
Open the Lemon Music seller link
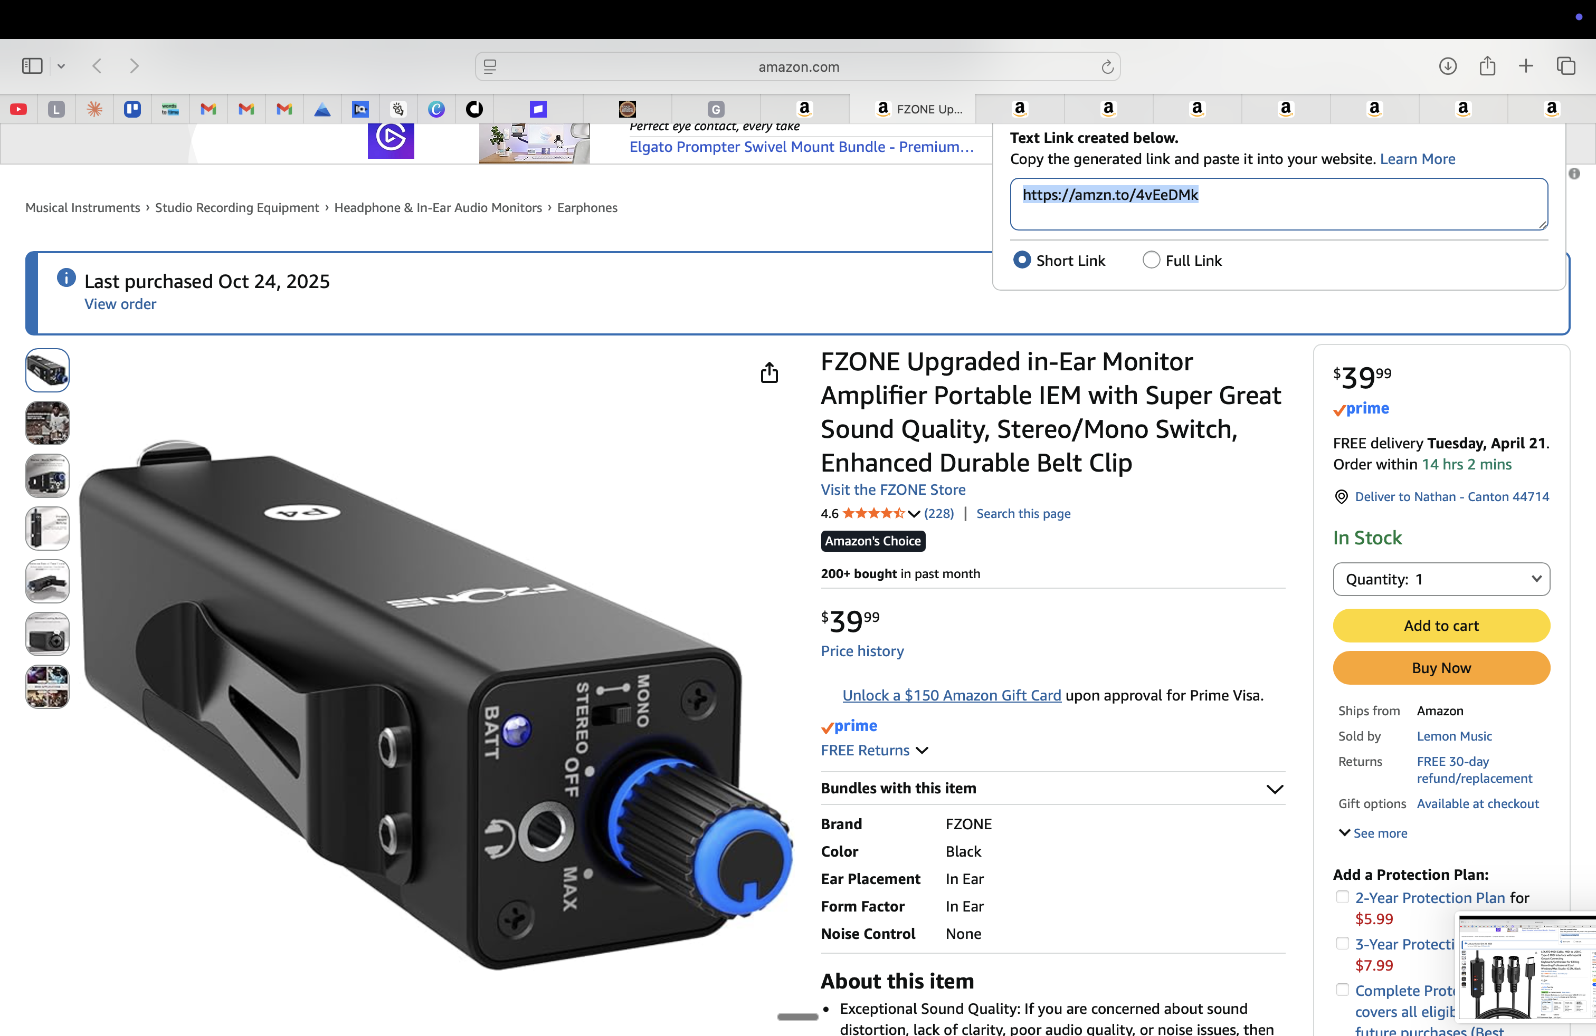(1454, 736)
